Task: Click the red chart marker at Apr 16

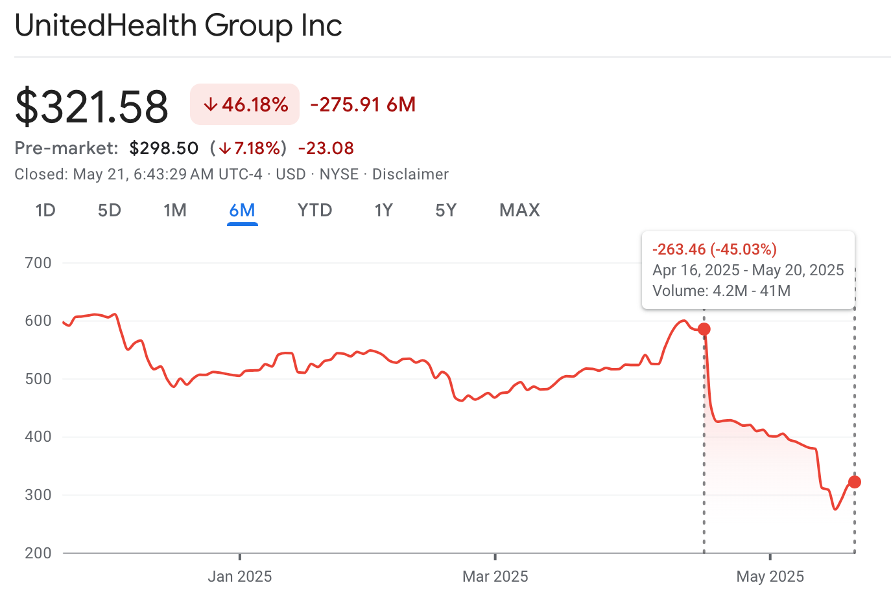Action: click(x=704, y=329)
